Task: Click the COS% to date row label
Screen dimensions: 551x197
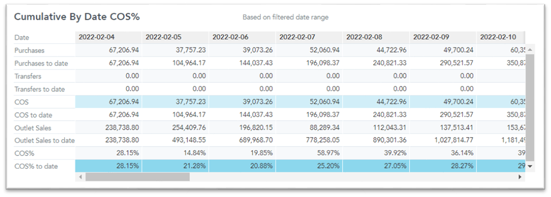Action: (x=36, y=166)
